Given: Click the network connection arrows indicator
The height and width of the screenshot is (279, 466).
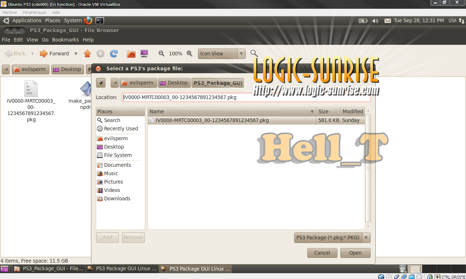Looking at the screenshot, I should [x=461, y=21].
